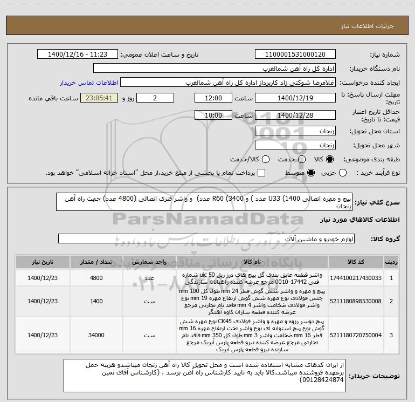Click the quantity cell 4800
Viewport: 415px width, 402px height.
click(96, 278)
